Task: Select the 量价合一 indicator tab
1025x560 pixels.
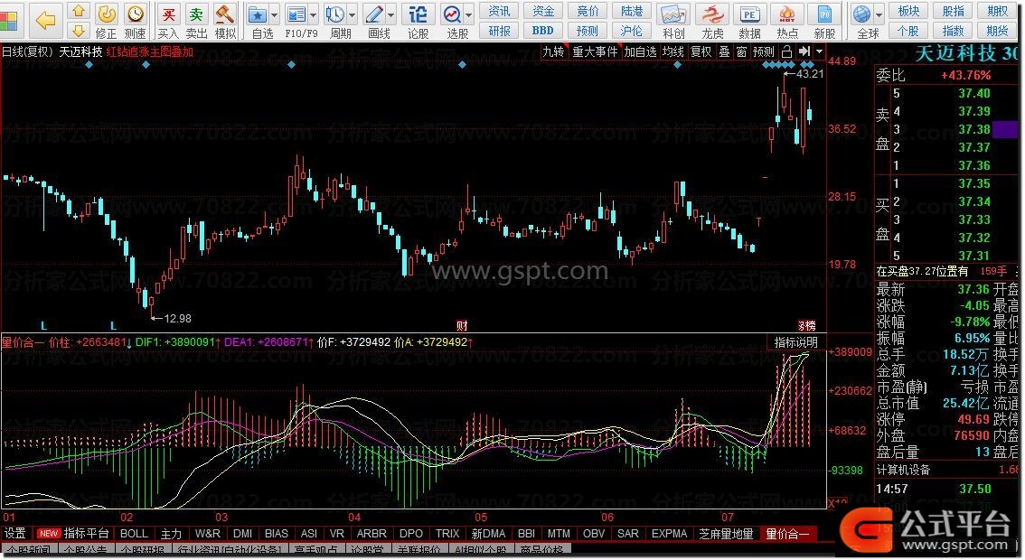Action: tap(787, 534)
